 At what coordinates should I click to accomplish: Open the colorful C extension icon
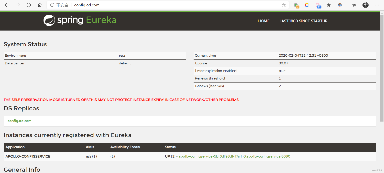(307, 5)
